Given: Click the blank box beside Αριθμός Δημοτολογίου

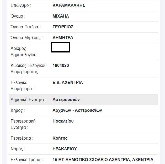Looking at the screenshot, I should [x=60, y=47].
